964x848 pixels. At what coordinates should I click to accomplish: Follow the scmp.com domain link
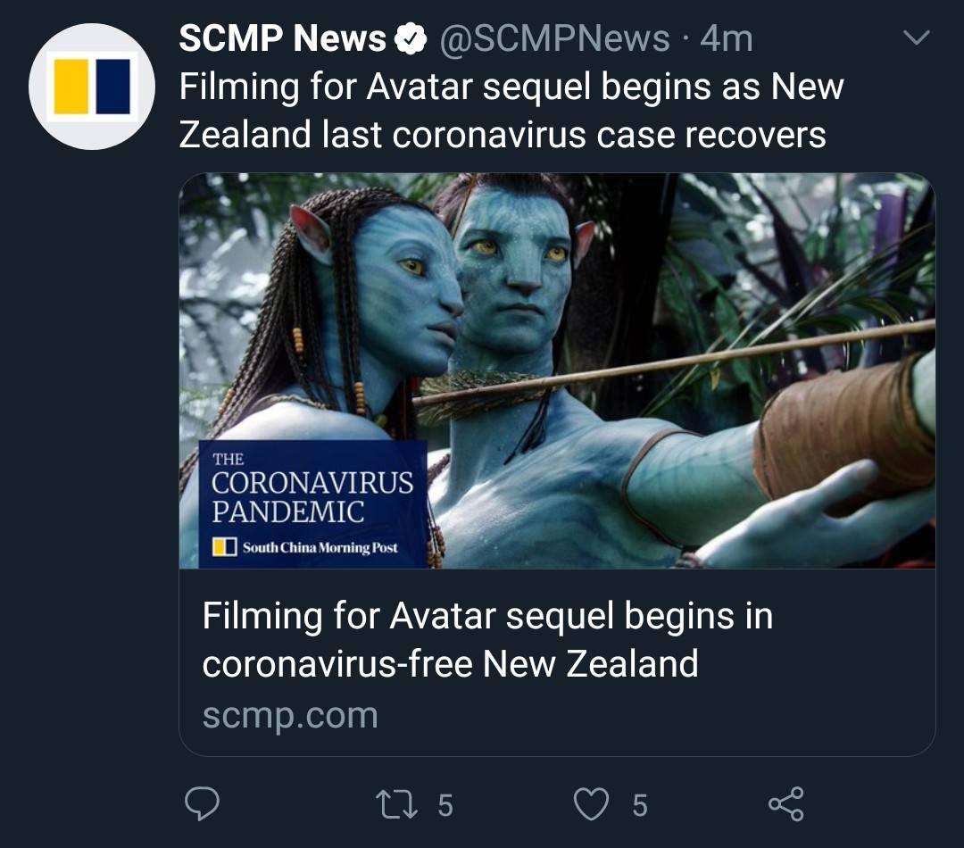click(x=290, y=715)
